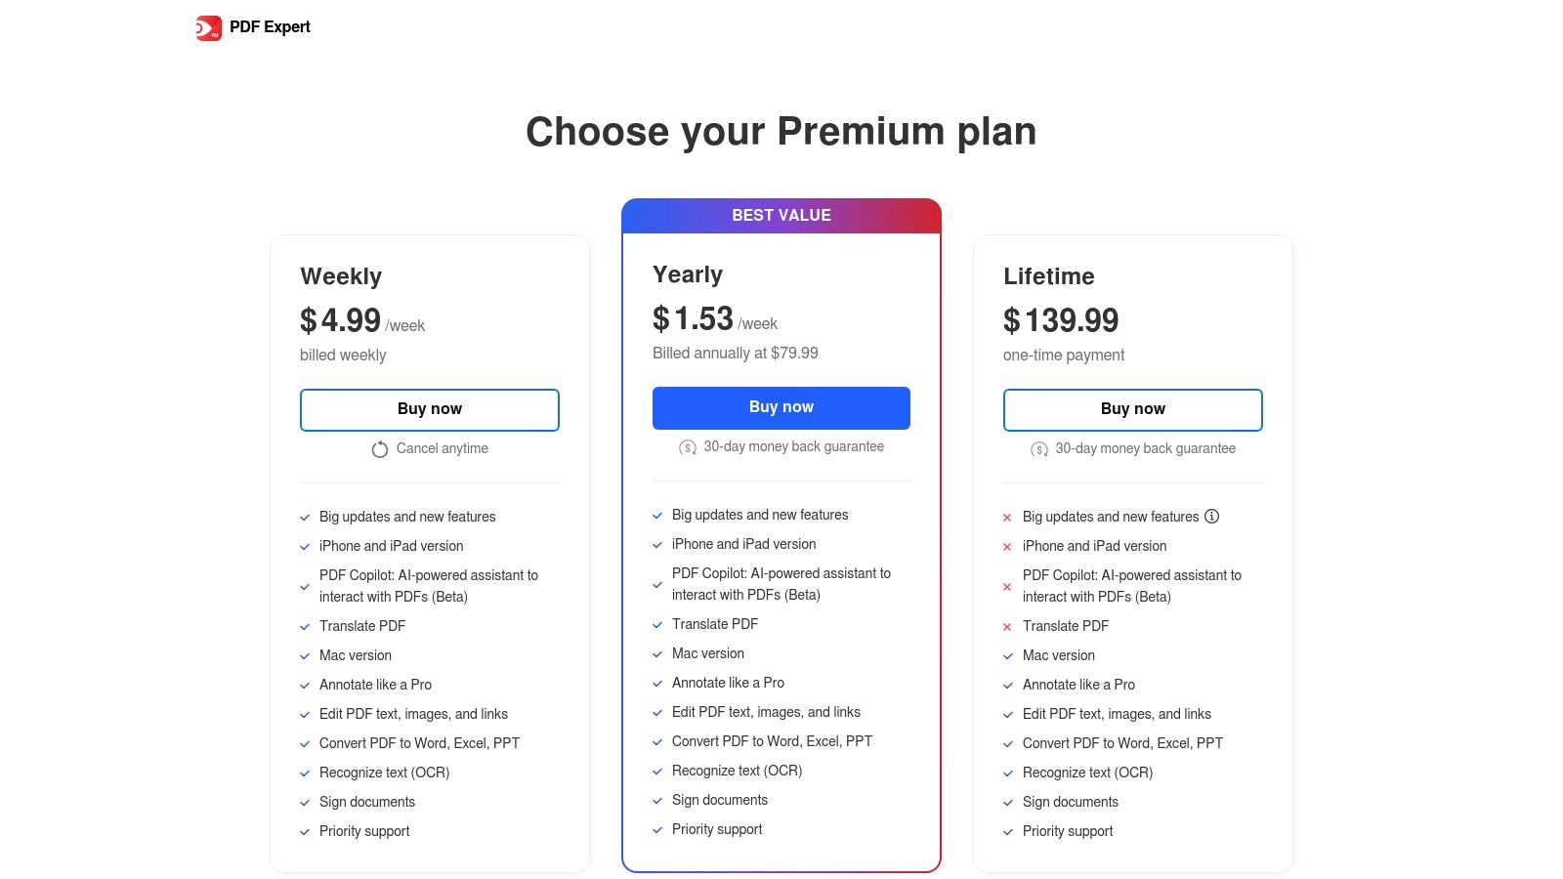The image size is (1563, 879).
Task: Click the Lifetime $139.99 price
Action: click(x=1061, y=320)
